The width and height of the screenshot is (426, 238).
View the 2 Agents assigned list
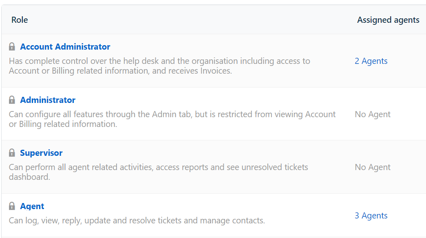[371, 61]
